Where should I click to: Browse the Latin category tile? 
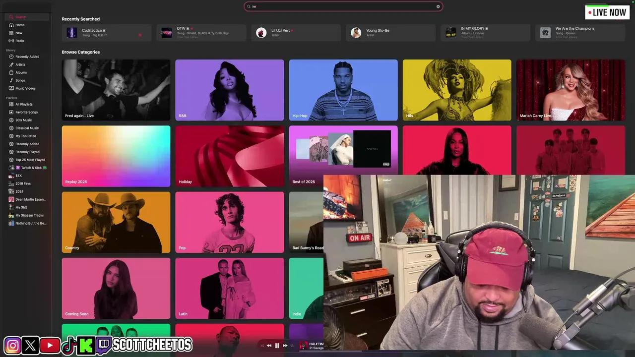pyautogui.click(x=230, y=288)
